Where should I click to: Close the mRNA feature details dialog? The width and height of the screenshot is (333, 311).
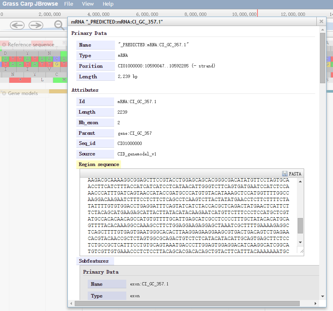(x=321, y=22)
